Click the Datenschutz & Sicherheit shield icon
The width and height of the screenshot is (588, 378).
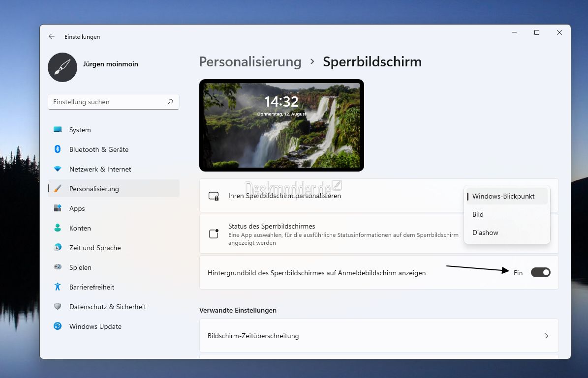pos(58,306)
